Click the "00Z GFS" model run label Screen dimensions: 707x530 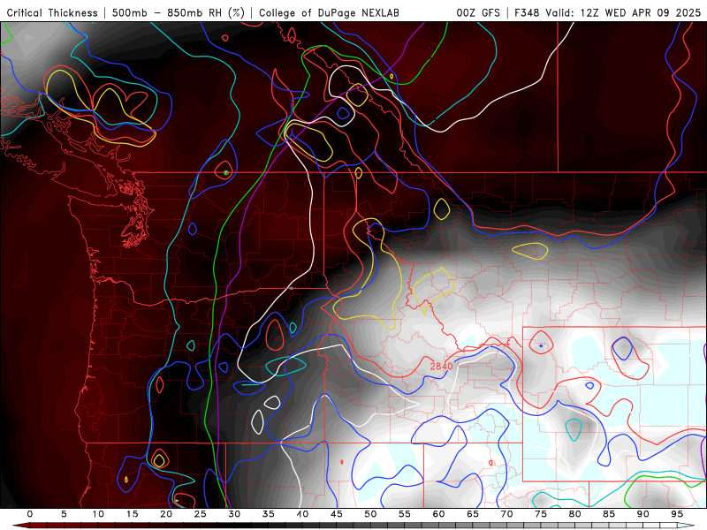click(478, 13)
